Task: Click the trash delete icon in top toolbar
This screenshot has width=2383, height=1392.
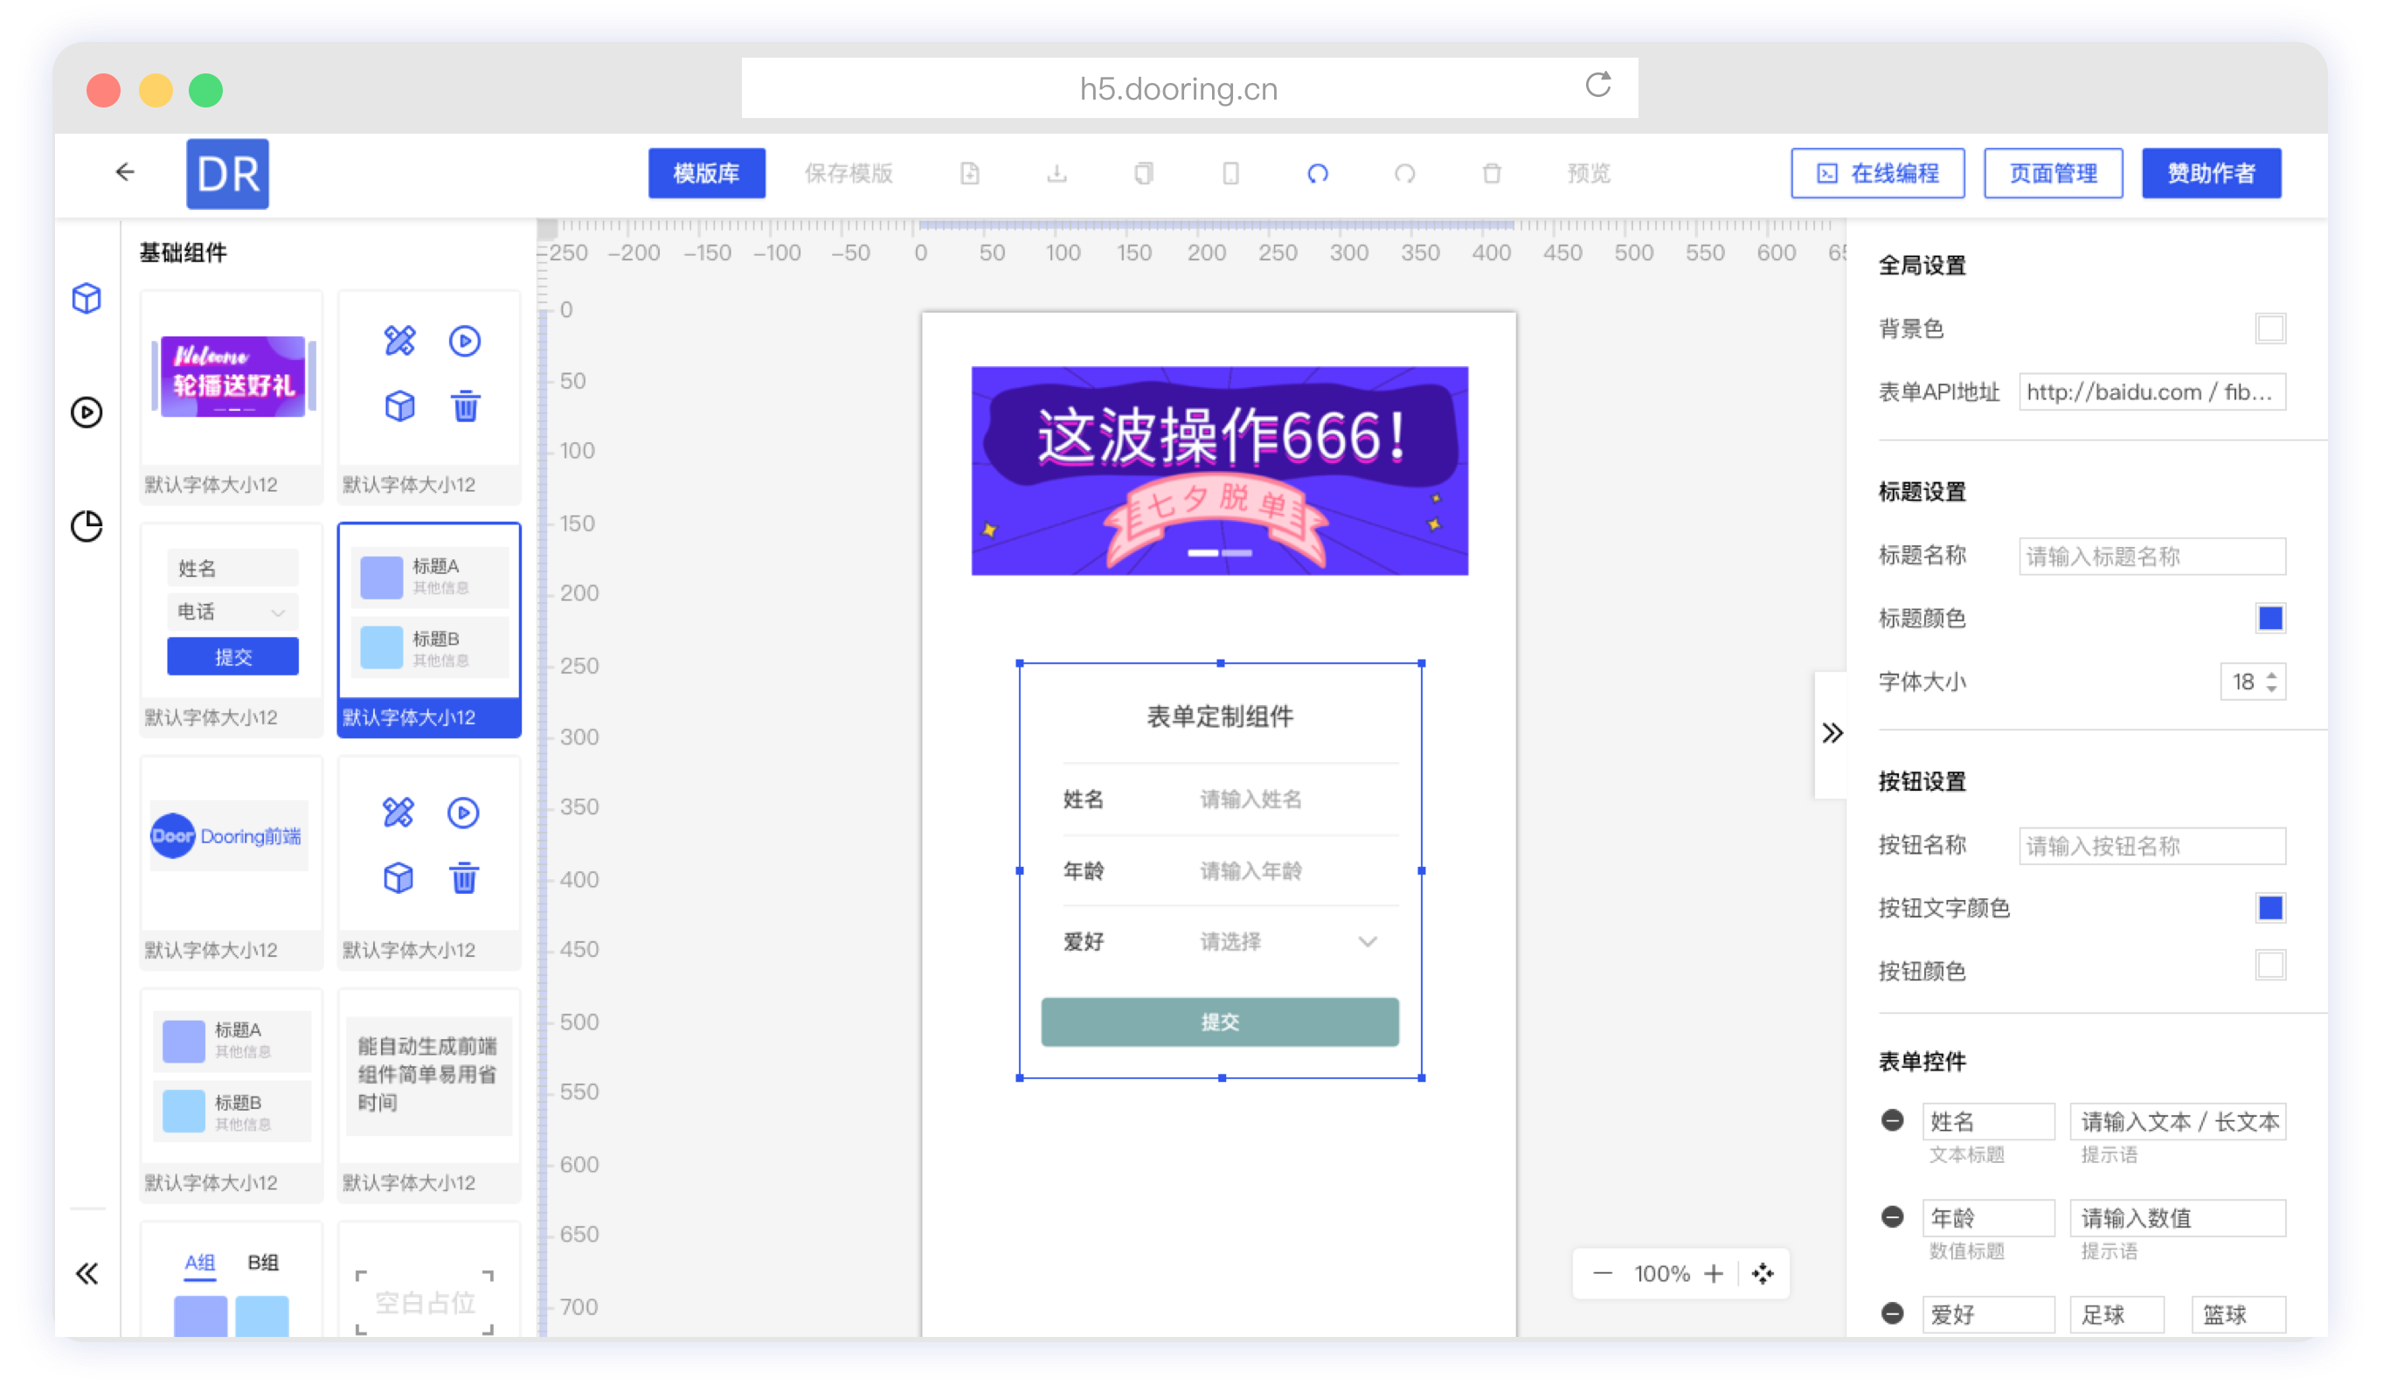Action: (x=1492, y=173)
